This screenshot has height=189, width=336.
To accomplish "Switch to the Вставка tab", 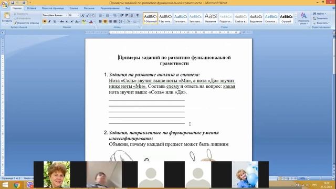I will [31, 8].
